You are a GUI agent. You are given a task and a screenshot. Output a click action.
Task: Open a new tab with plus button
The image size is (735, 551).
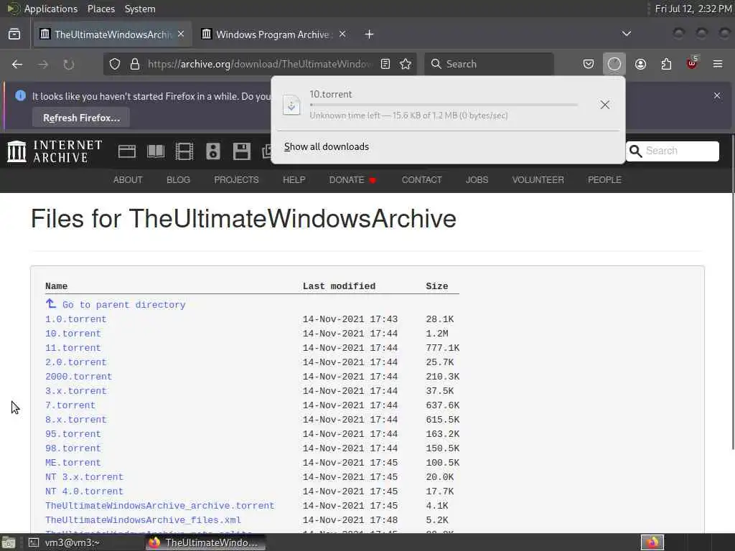coord(369,34)
